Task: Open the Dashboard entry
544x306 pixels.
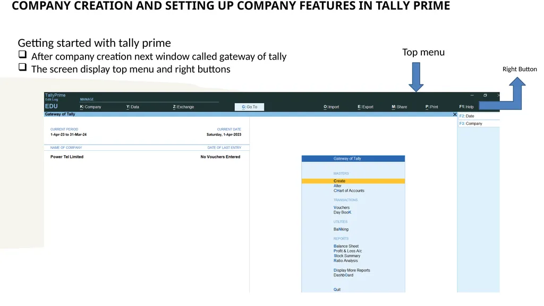Action: tap(344, 275)
